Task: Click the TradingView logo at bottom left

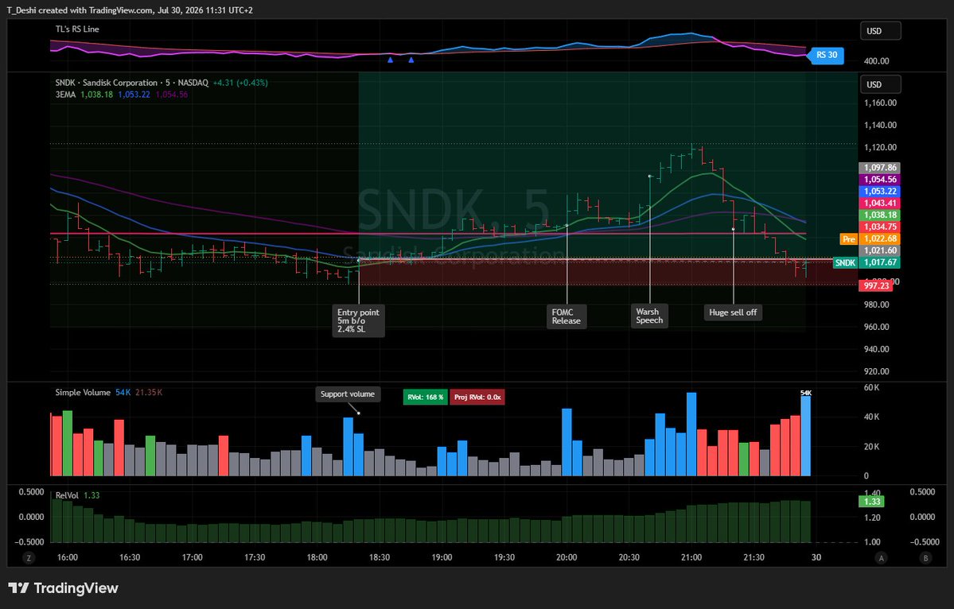Action: point(64,588)
